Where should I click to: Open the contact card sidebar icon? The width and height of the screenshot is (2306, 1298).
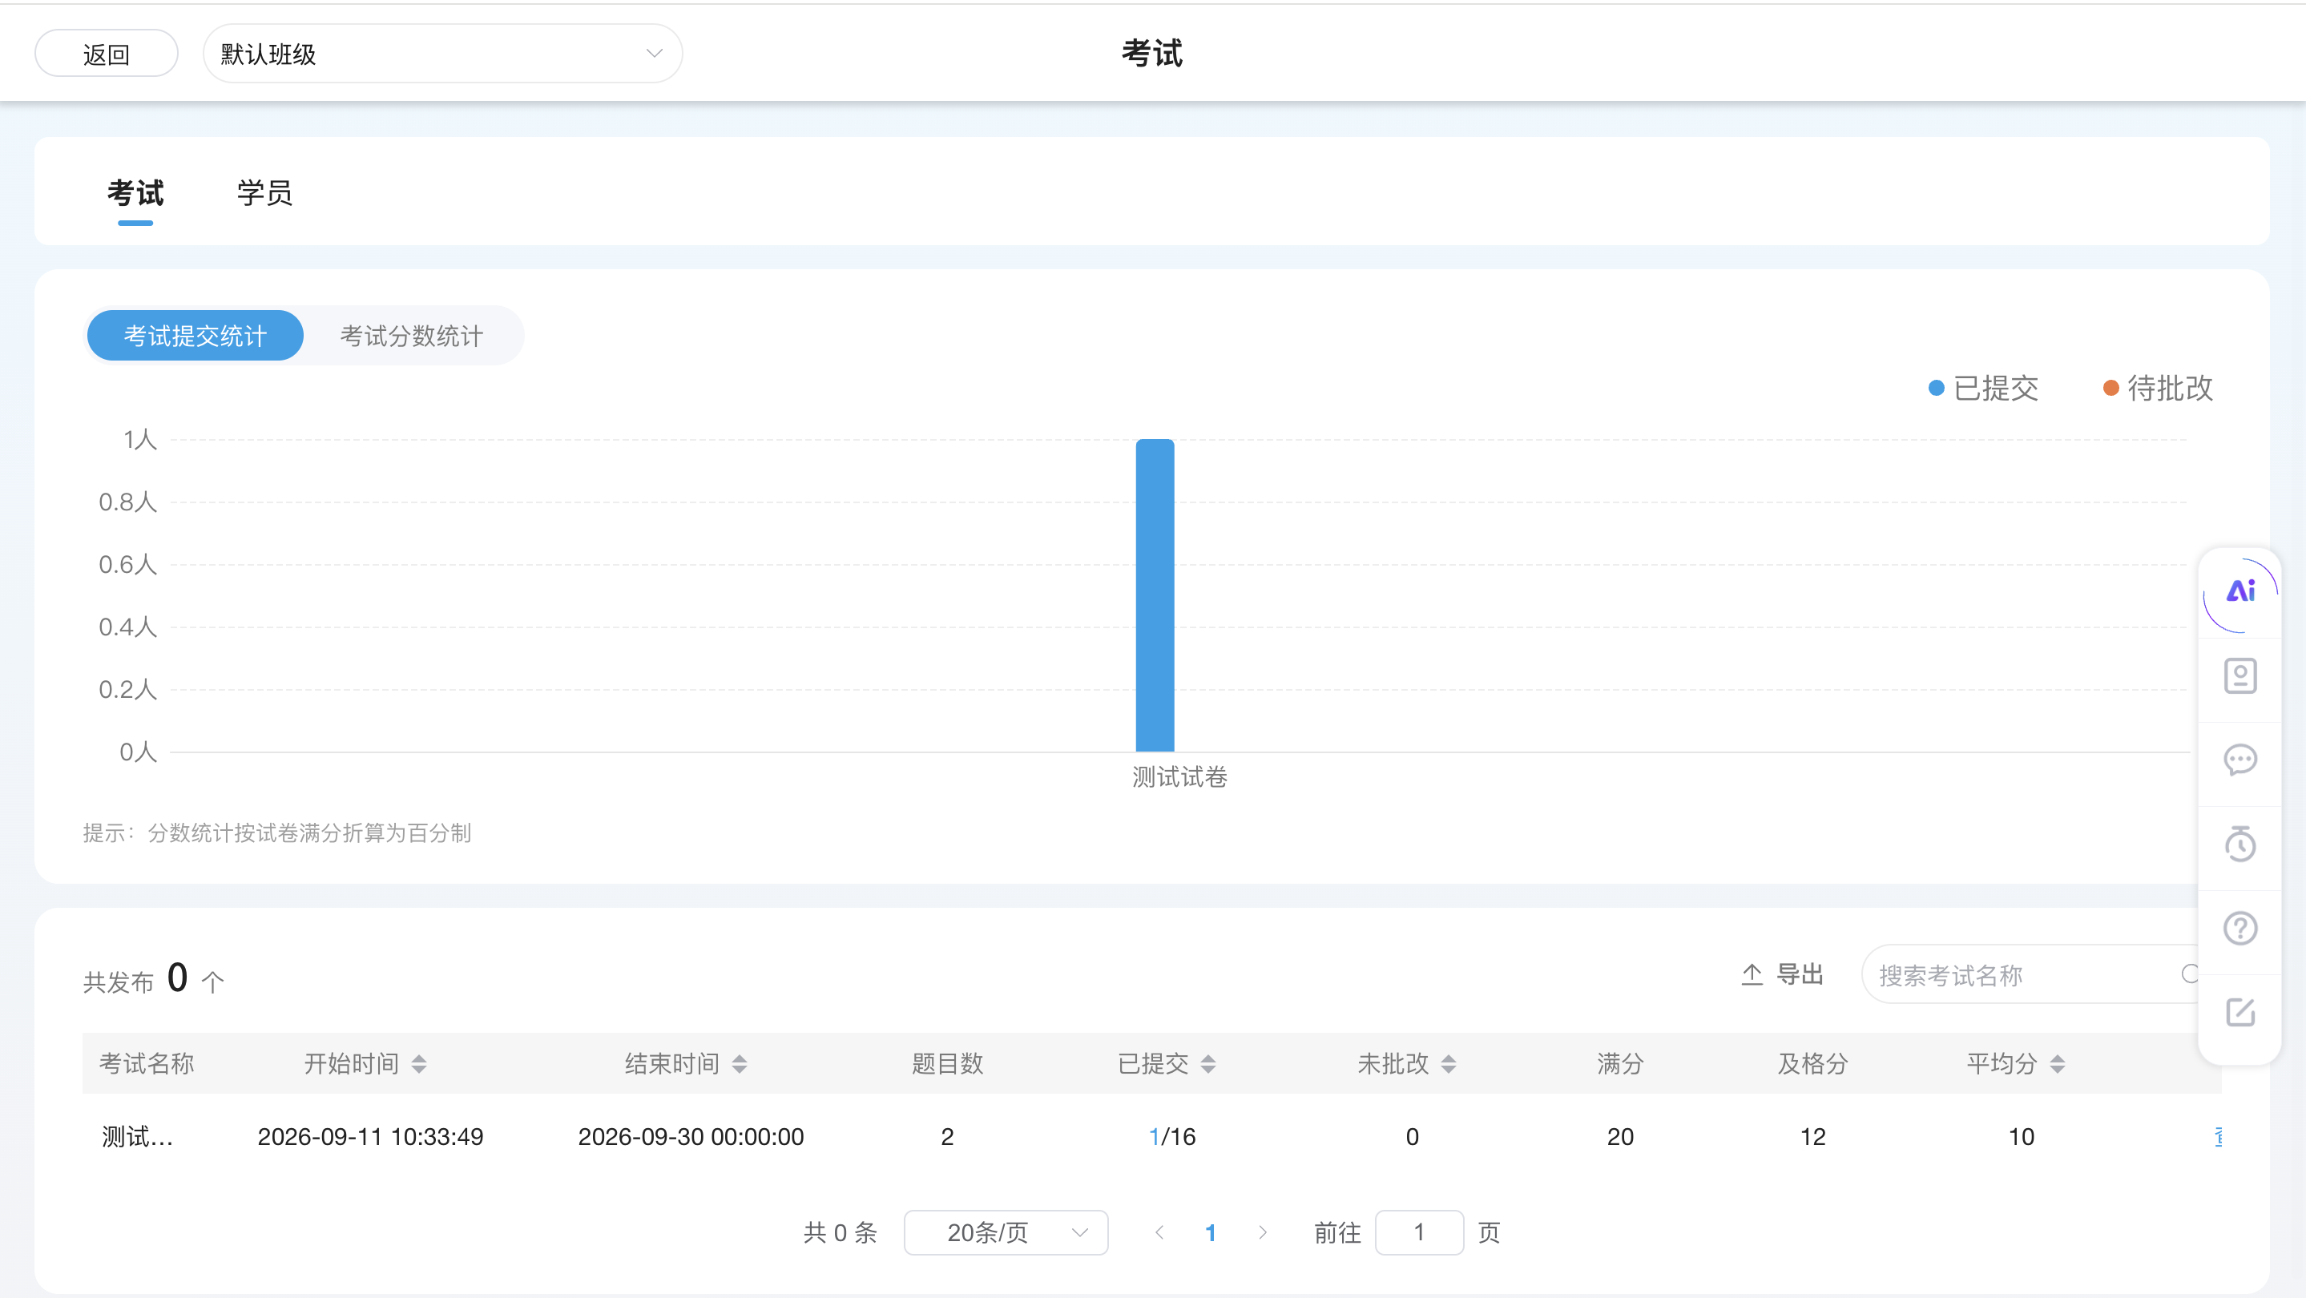click(2239, 676)
